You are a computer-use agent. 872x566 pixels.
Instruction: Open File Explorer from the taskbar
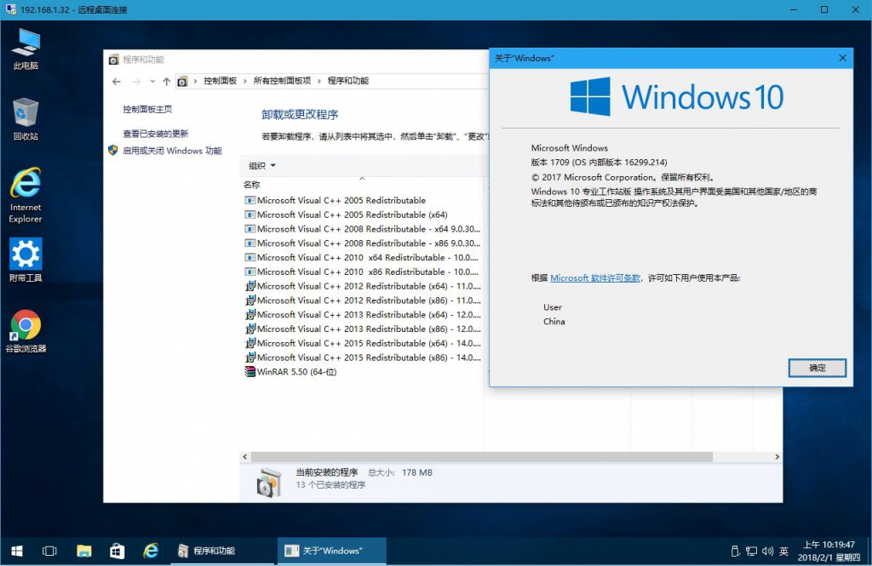84,551
